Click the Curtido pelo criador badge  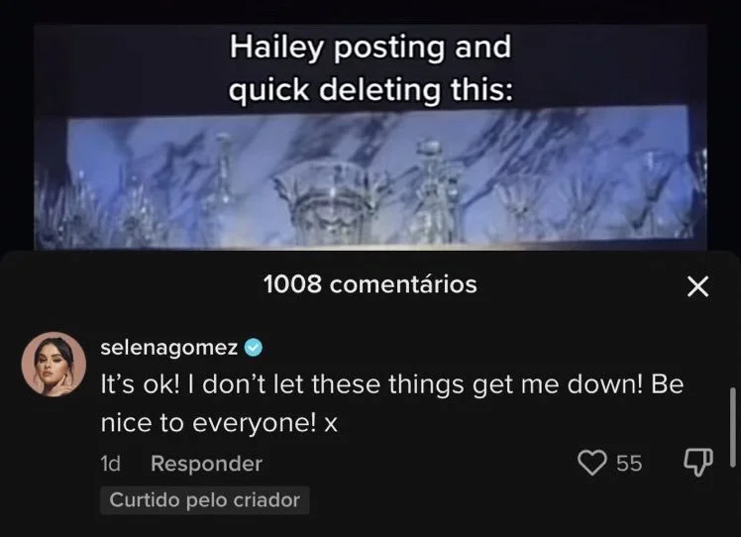pos(205,500)
